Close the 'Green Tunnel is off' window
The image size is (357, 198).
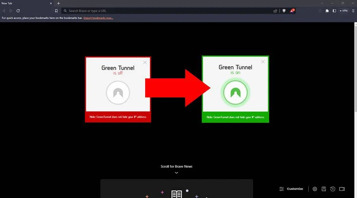pyautogui.click(x=145, y=62)
